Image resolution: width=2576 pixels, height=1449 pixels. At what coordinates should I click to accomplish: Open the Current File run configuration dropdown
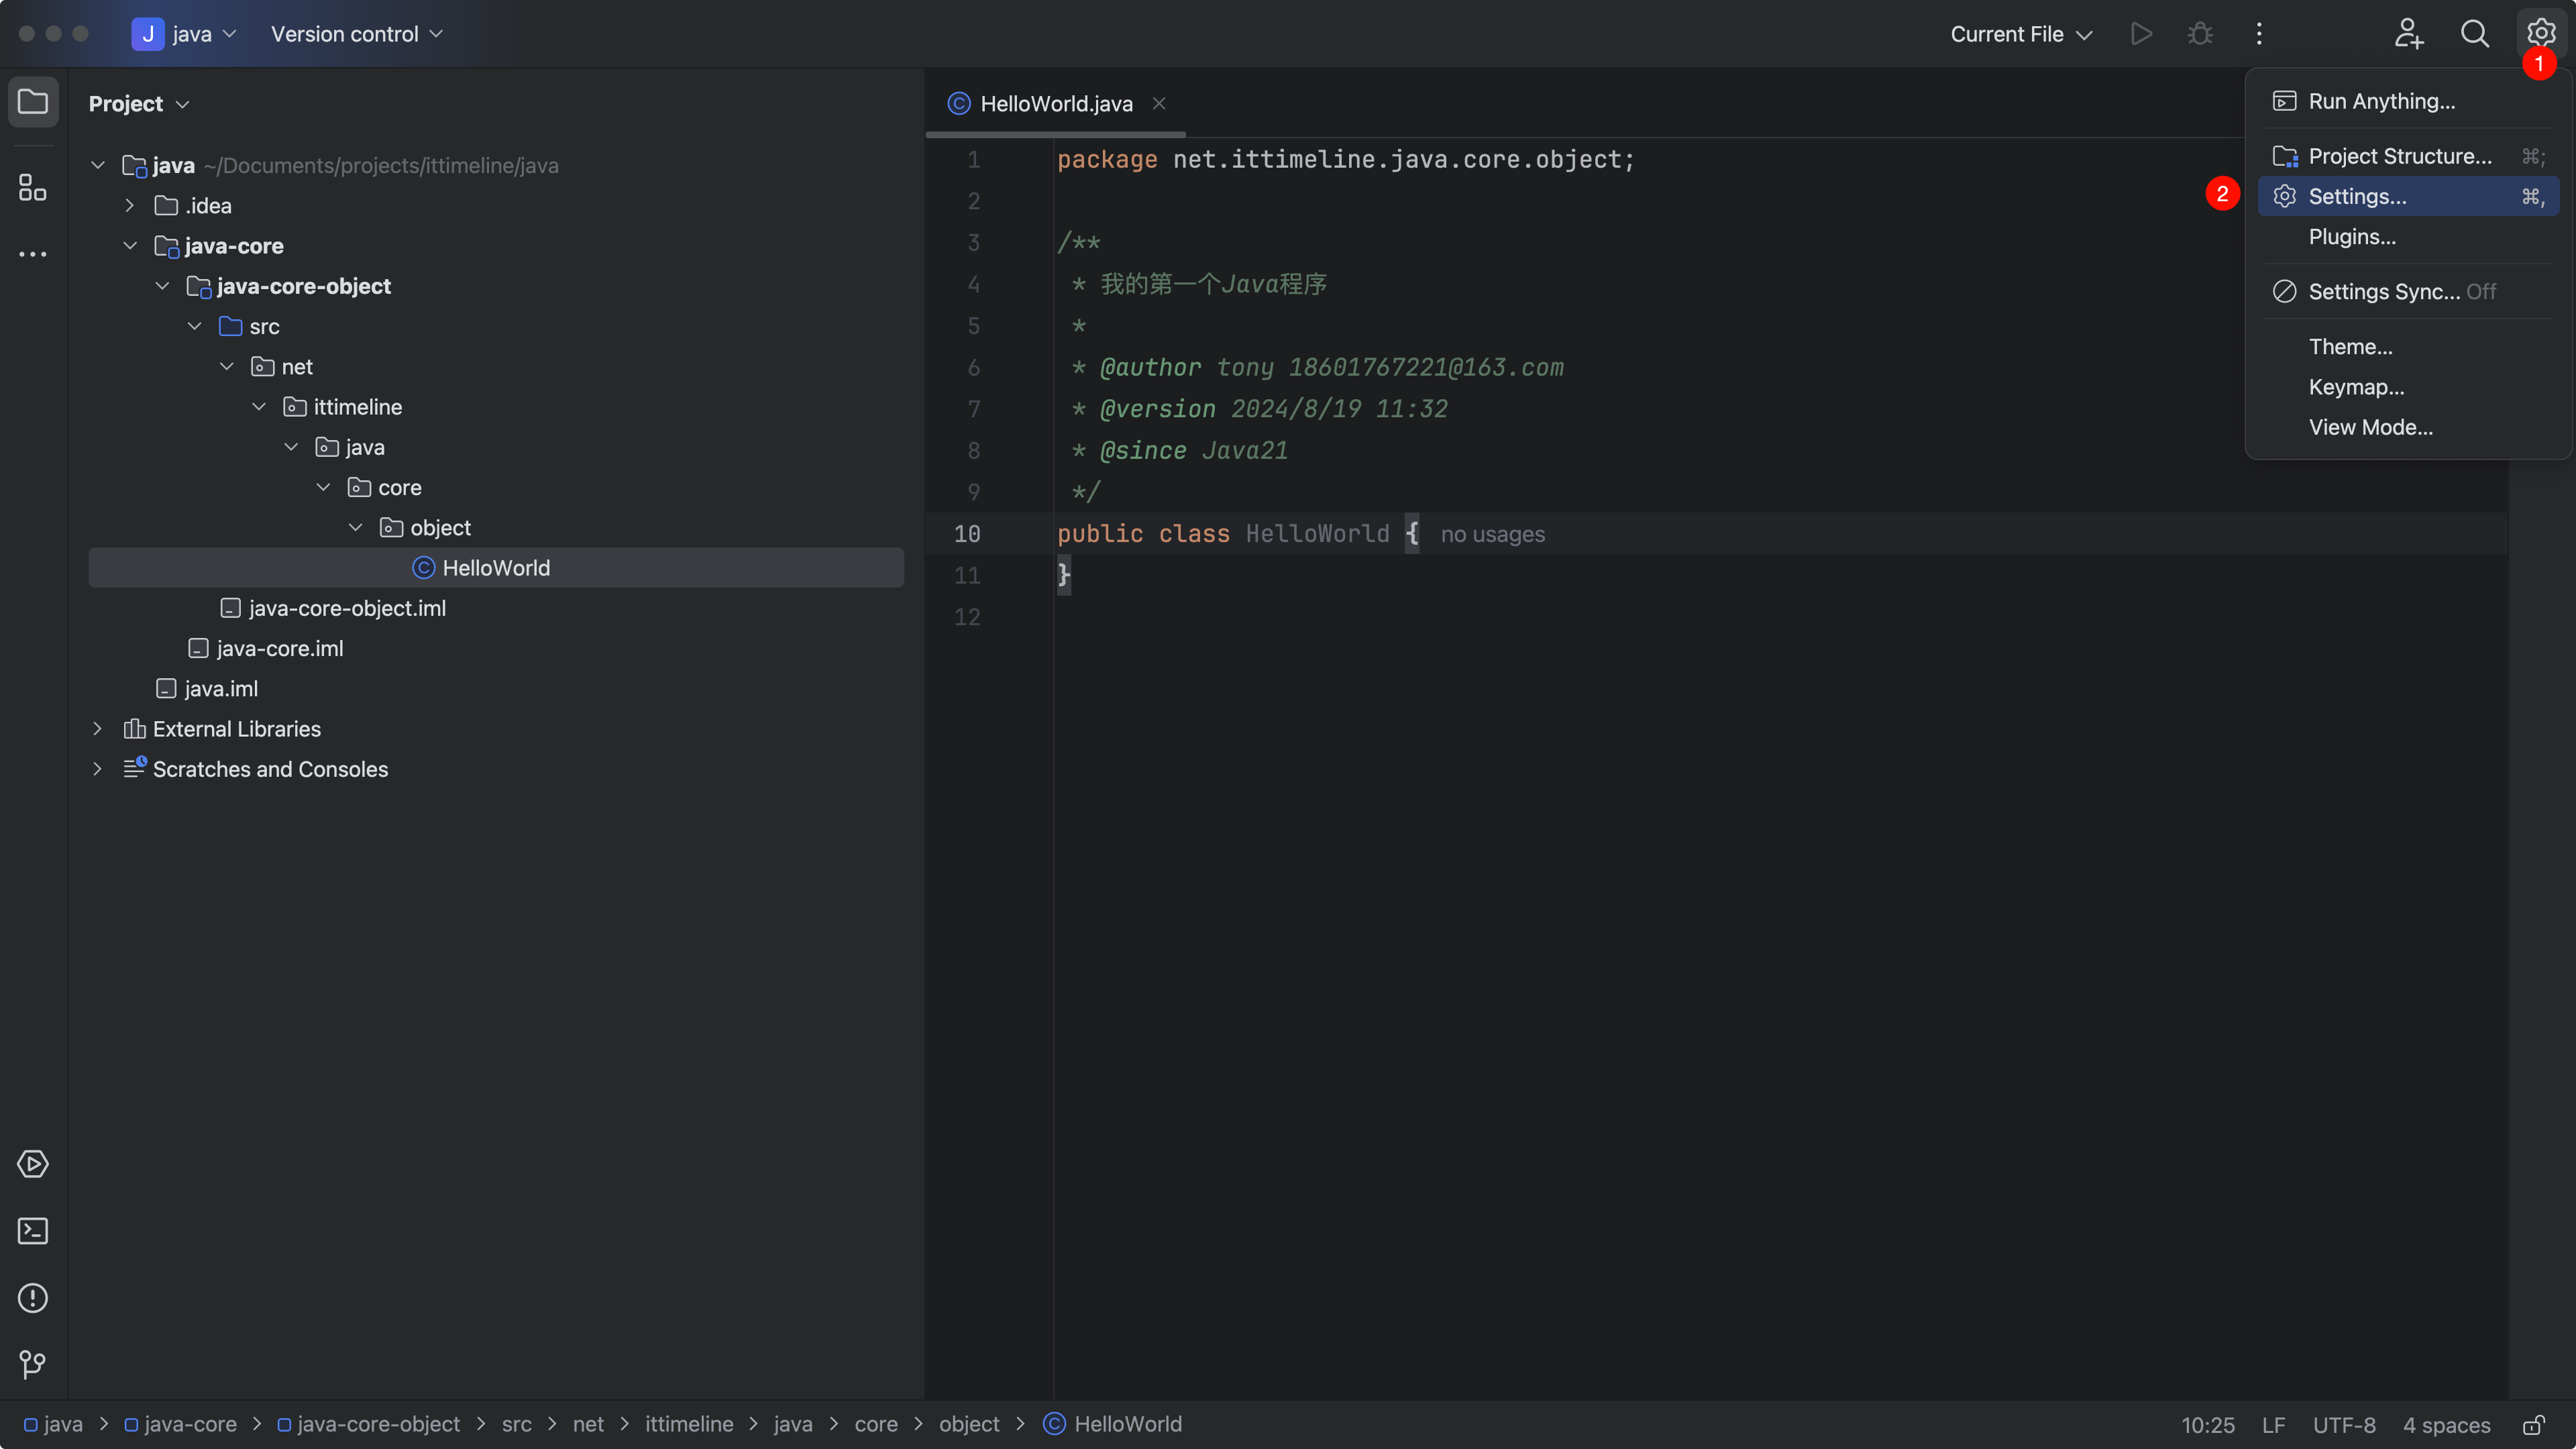(2020, 34)
